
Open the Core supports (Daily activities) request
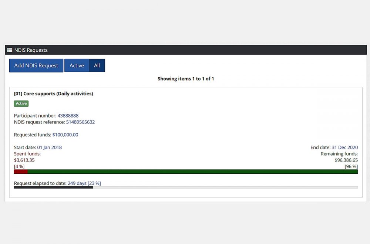click(x=54, y=94)
